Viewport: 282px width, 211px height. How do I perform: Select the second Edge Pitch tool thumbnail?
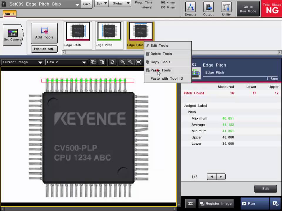pos(109,35)
